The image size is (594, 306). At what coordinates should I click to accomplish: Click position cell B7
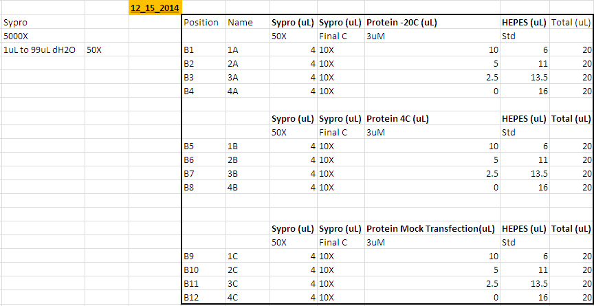tap(189, 173)
